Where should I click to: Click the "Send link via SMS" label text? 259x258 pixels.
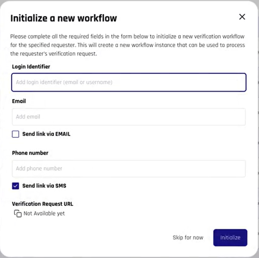coord(44,186)
